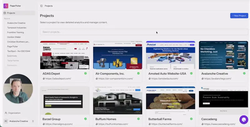Click the Amsted Auto Website-USA project title
This screenshot has height=127, width=250.
(x=167, y=74)
